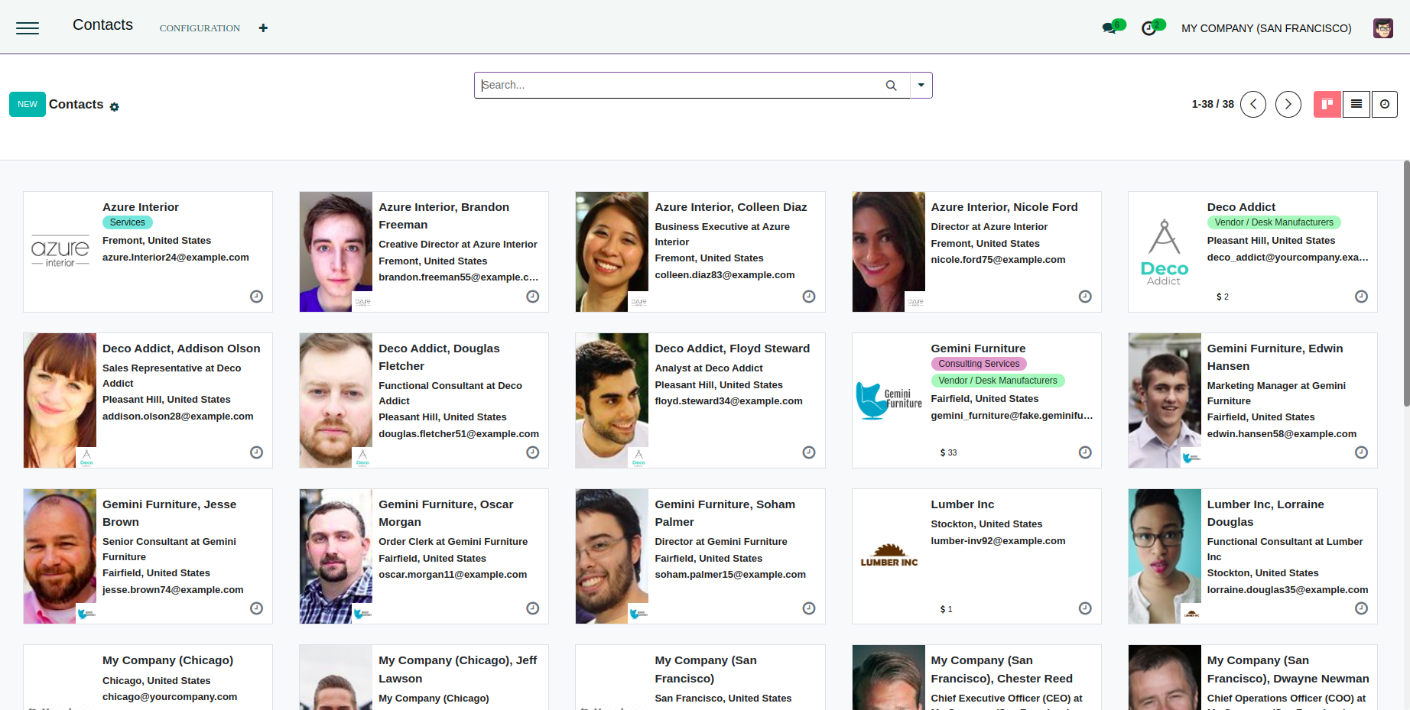Switch to kanban view
This screenshot has width=1410, height=710.
click(1327, 104)
